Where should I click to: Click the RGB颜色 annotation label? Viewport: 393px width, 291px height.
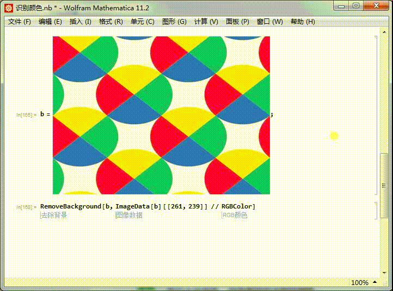(235, 215)
